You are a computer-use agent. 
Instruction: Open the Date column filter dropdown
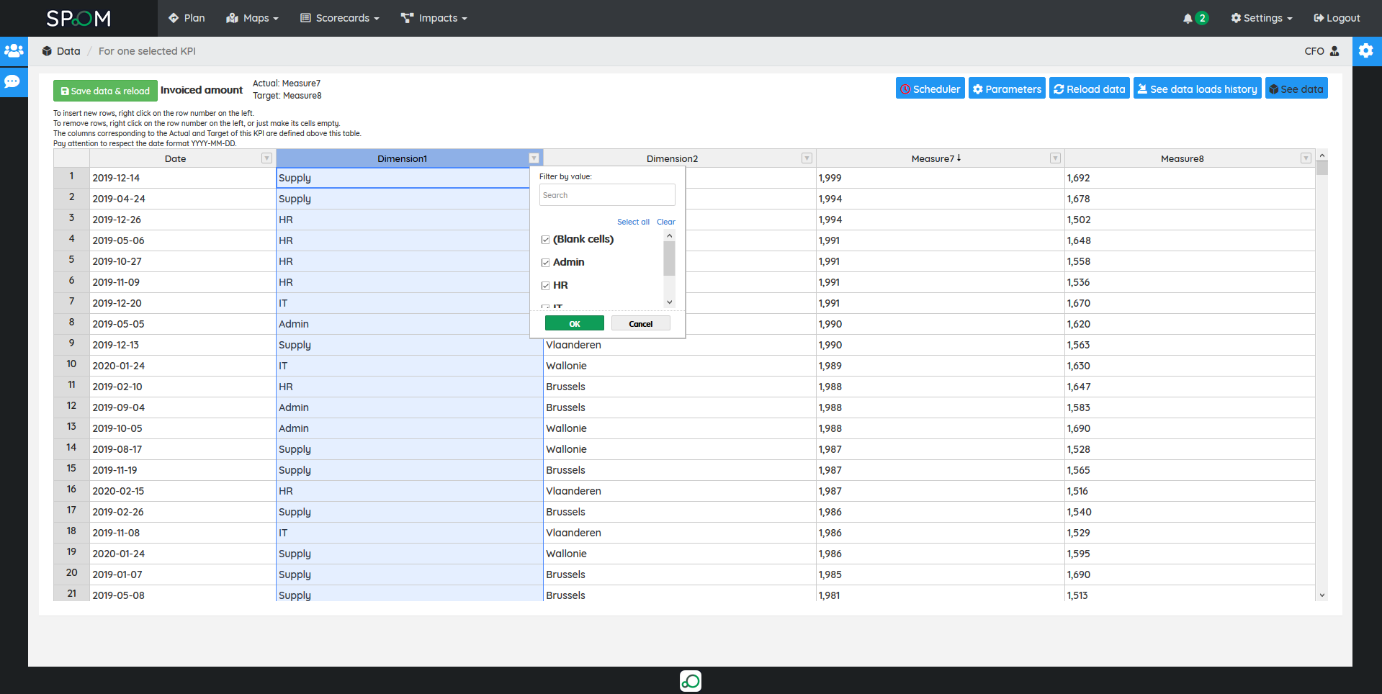click(x=266, y=158)
